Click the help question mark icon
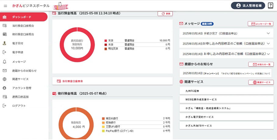Image resolution: width=277 pixels, height=140 pixels. click(x=271, y=6)
